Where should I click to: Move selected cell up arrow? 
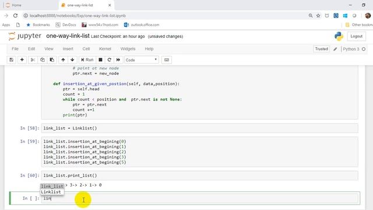click(x=63, y=60)
